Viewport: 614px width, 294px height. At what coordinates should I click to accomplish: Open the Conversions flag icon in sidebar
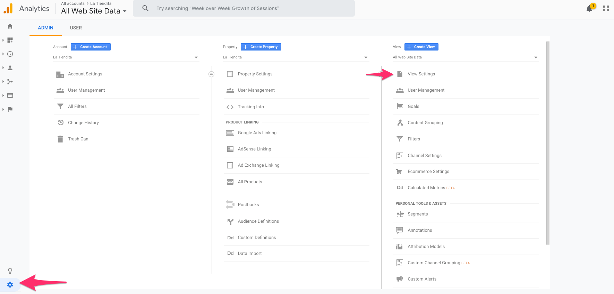coord(10,109)
